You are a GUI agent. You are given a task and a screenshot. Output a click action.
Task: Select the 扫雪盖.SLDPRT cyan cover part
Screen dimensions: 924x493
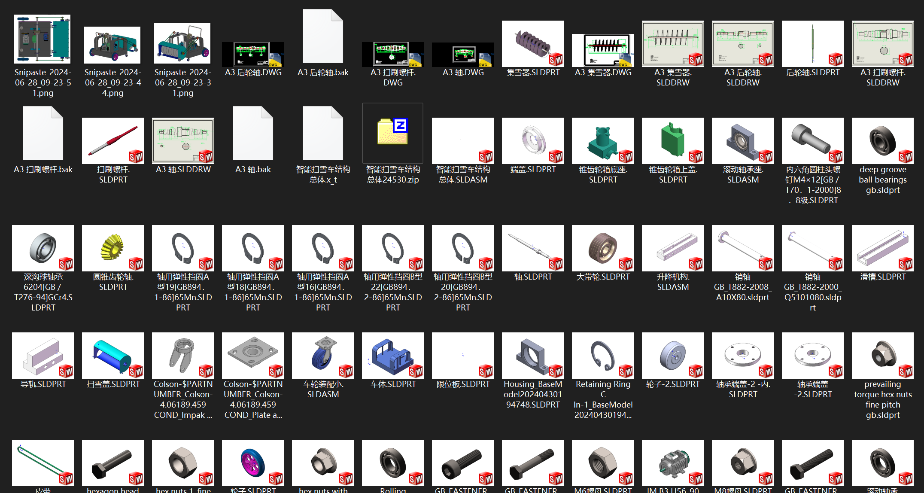[x=113, y=356]
